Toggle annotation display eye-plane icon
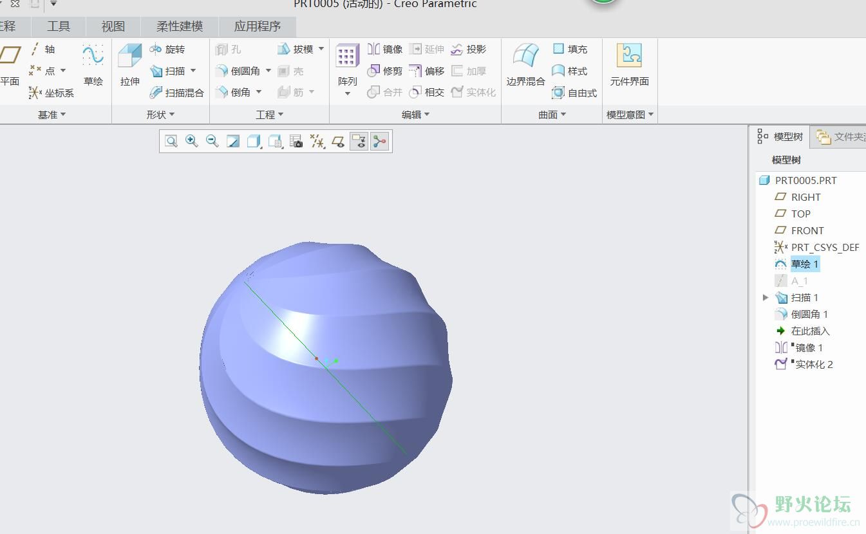The image size is (866, 534). (338, 142)
